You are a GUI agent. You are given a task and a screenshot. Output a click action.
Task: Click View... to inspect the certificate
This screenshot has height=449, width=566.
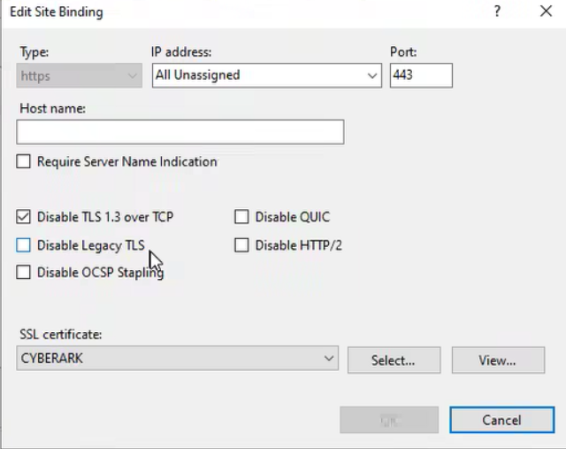coord(498,360)
